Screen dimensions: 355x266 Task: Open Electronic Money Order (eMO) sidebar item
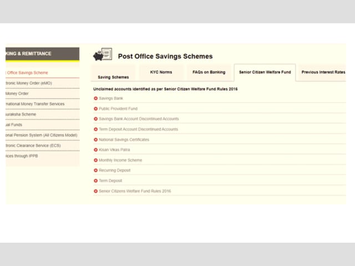click(x=43, y=83)
